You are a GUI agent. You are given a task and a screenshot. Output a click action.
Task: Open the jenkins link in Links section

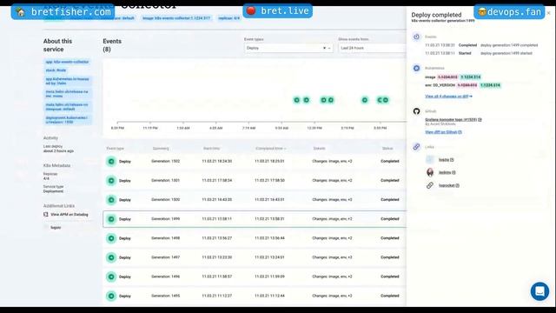[447, 172]
